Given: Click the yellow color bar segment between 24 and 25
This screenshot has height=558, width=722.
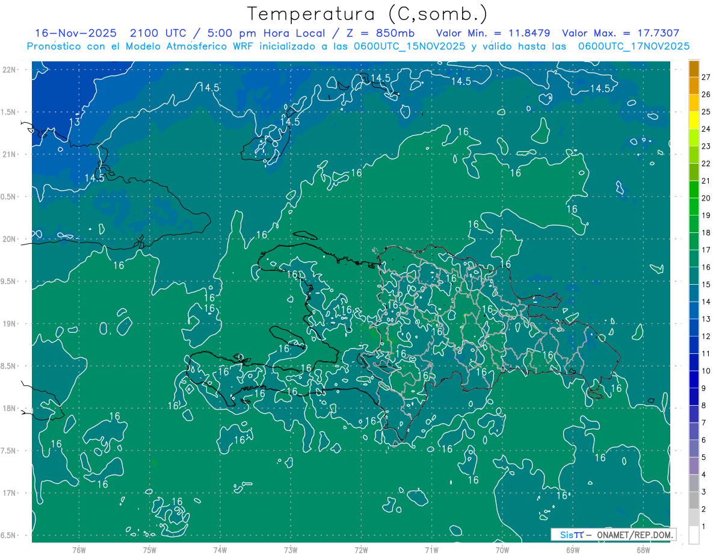Looking at the screenshot, I should click(694, 120).
